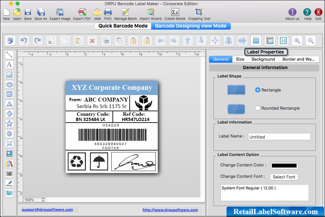Switch to Quick Barcode Mode
The image size is (325, 217).
pos(123,26)
